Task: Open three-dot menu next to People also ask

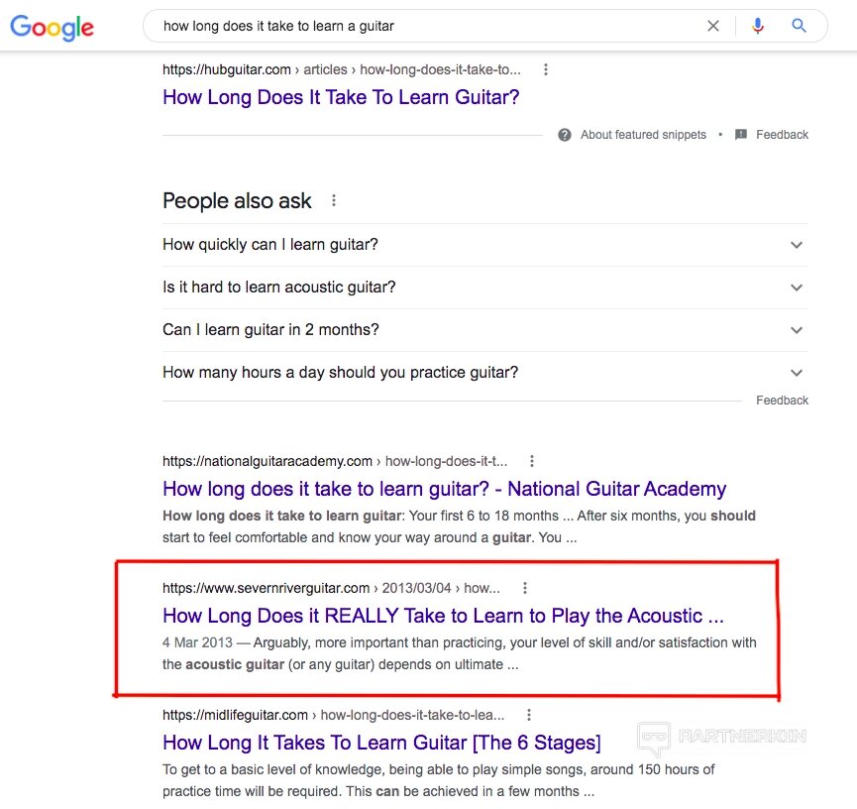Action: (334, 200)
